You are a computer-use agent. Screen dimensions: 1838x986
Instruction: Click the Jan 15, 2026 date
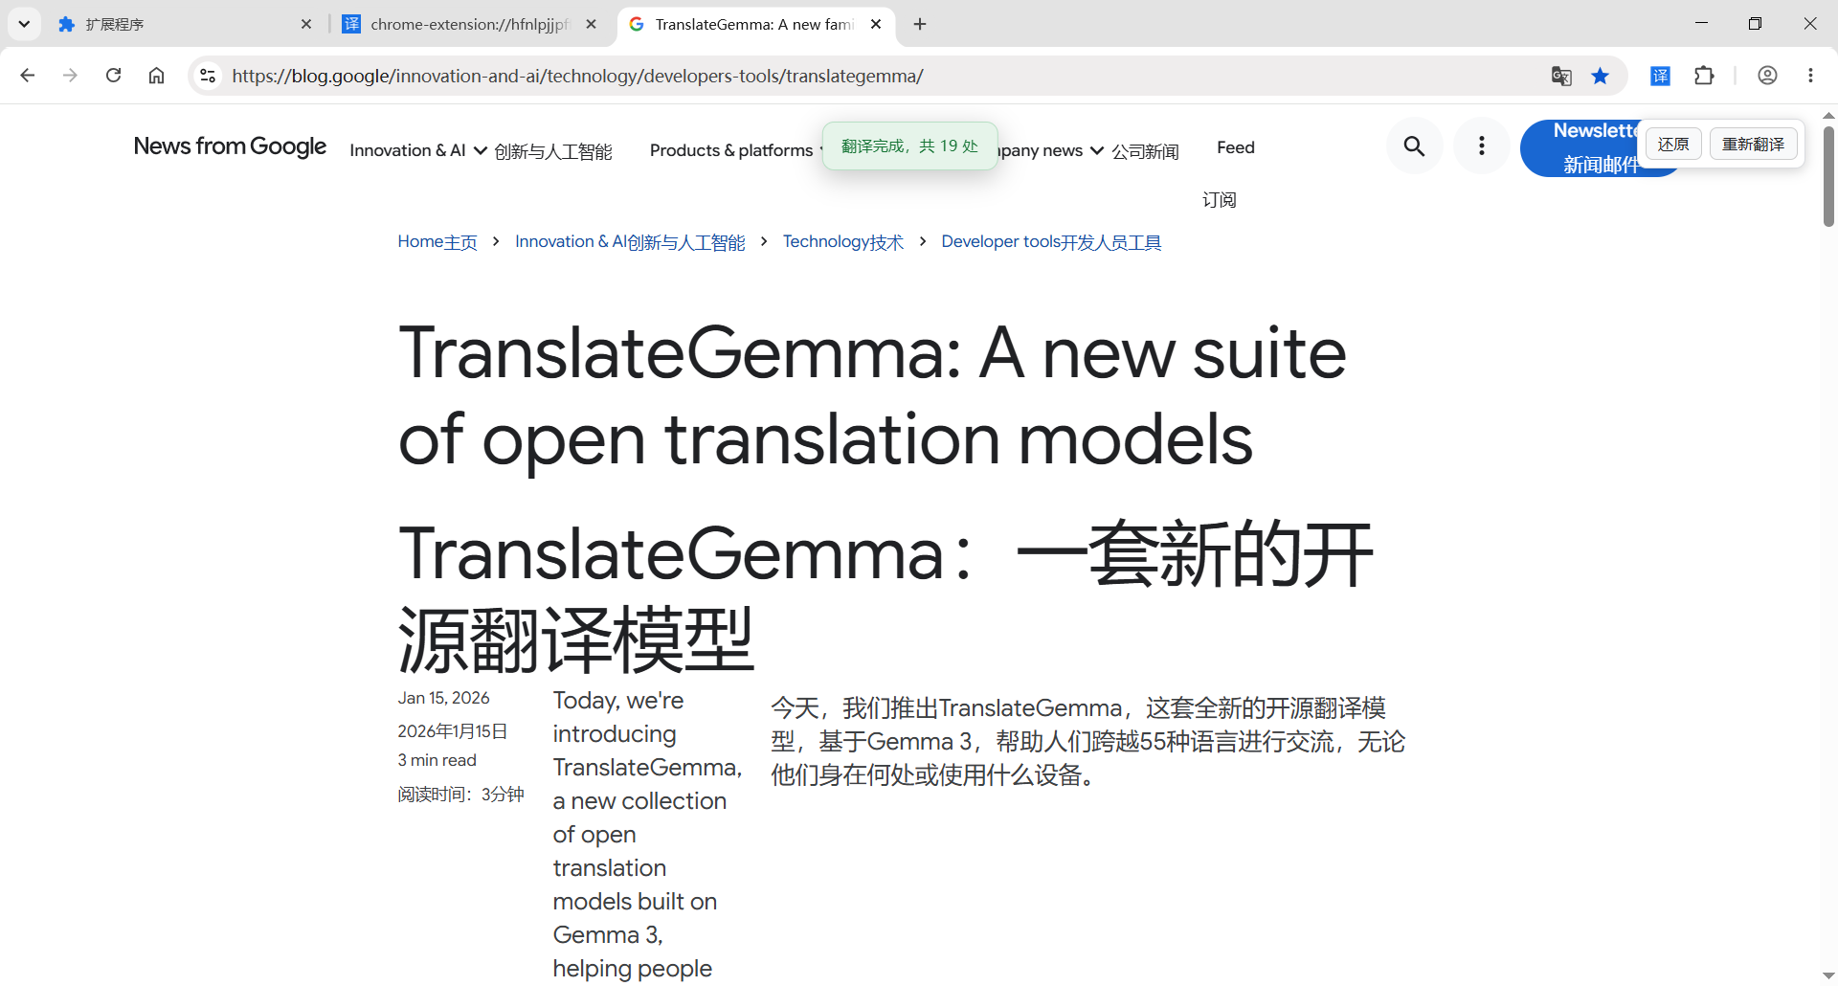(x=443, y=698)
